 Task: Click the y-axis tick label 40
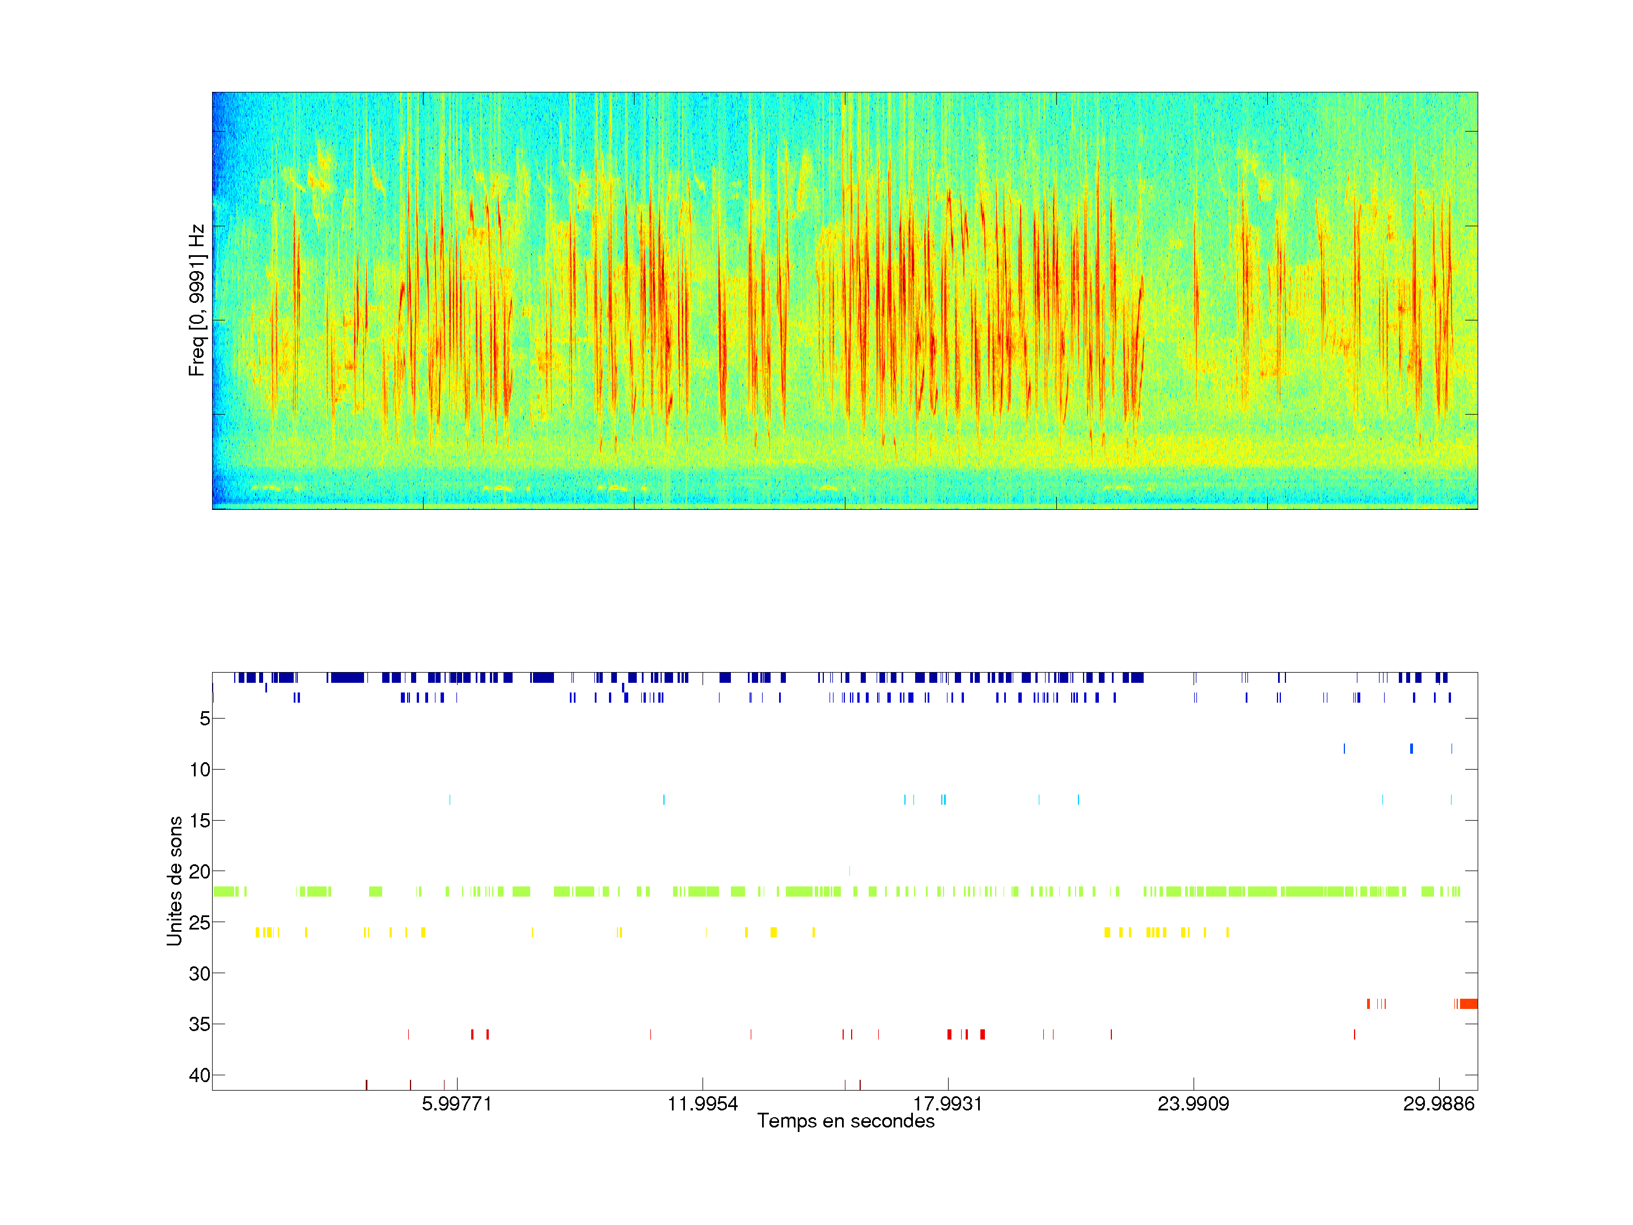coord(200,1075)
